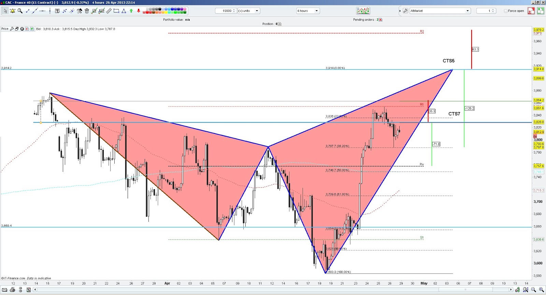546x295 pixels.
Task: Select the Fibonacci extension tool next to ruler
Action: click(x=101, y=11)
